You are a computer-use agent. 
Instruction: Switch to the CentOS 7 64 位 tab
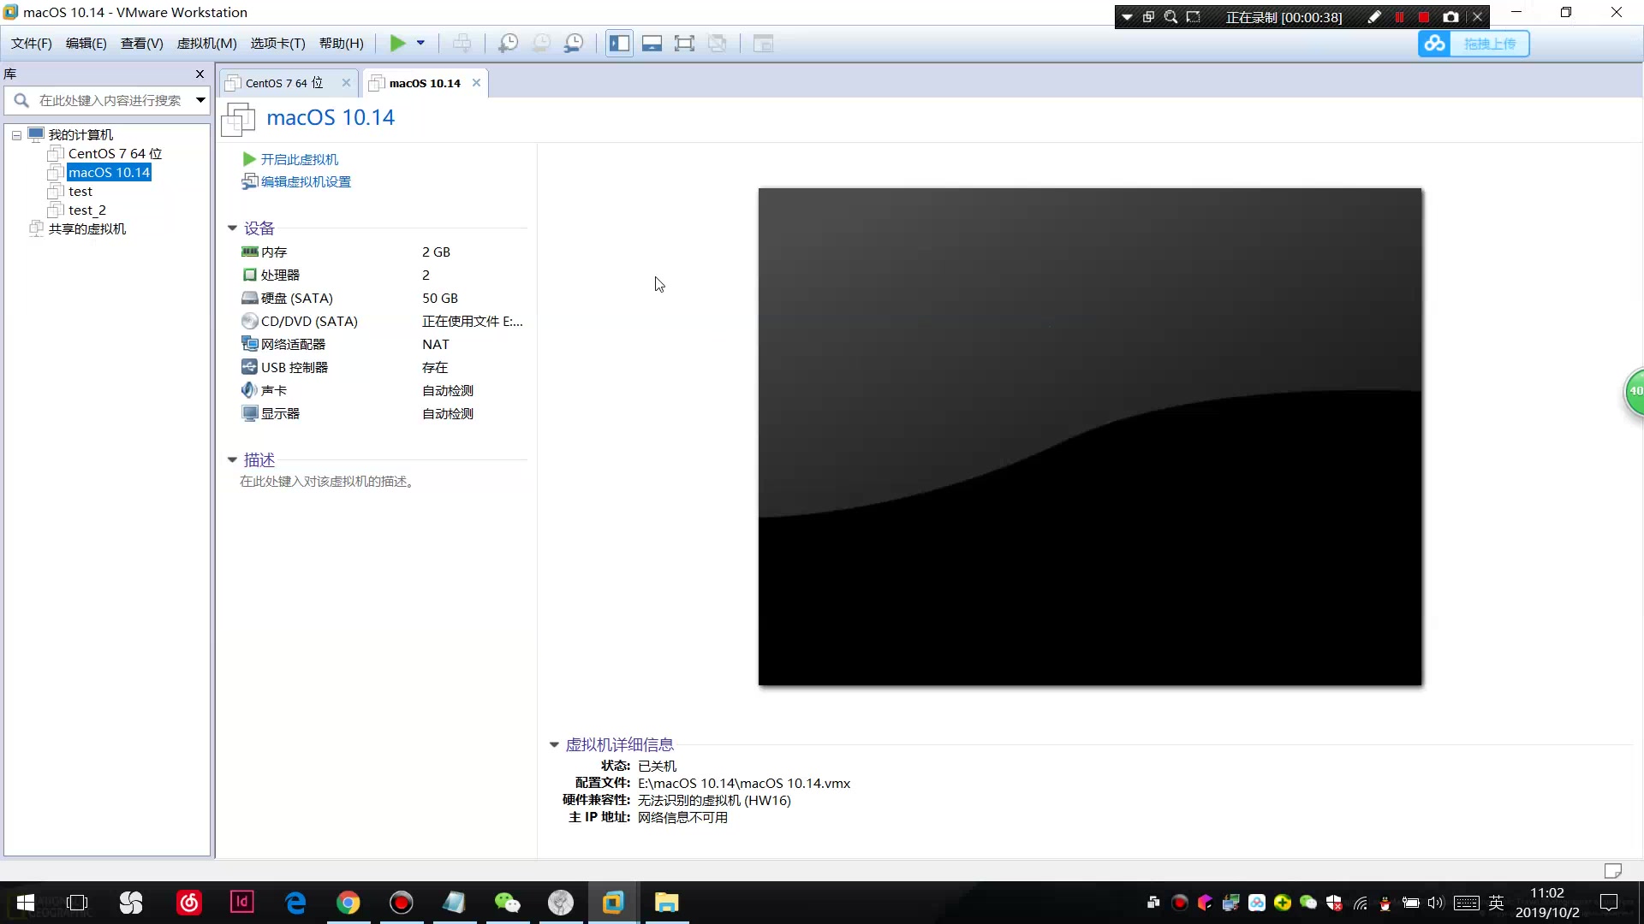(283, 83)
